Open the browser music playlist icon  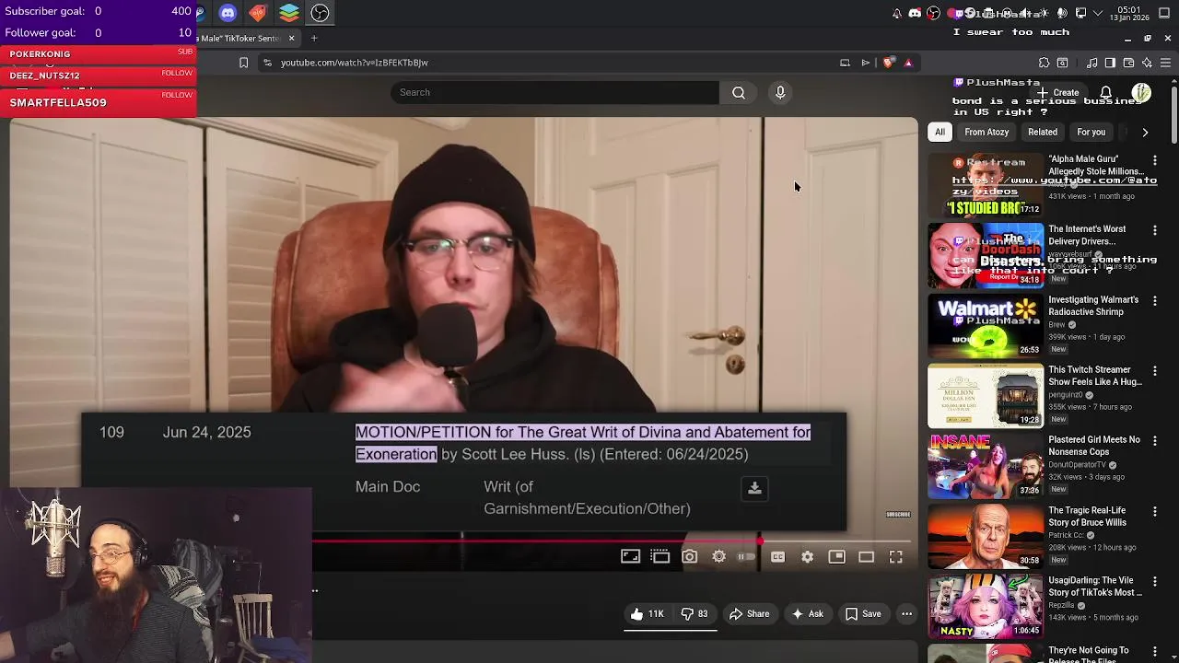click(x=1091, y=63)
